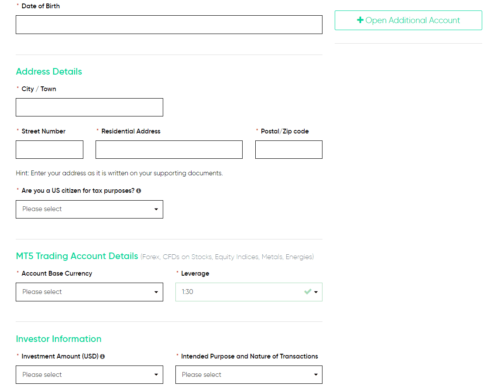This screenshot has width=487, height=386.
Task: Click the US citizen info icon
Action: 138,191
